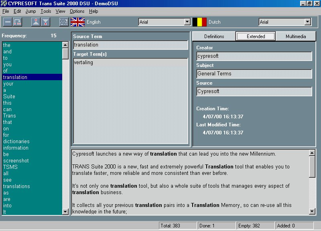This screenshot has height=231, width=321.
Task: Select 'dictionaries' in the word list
Action: [16, 142]
